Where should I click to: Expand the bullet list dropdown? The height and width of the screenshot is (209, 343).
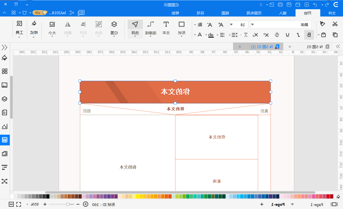217,35
